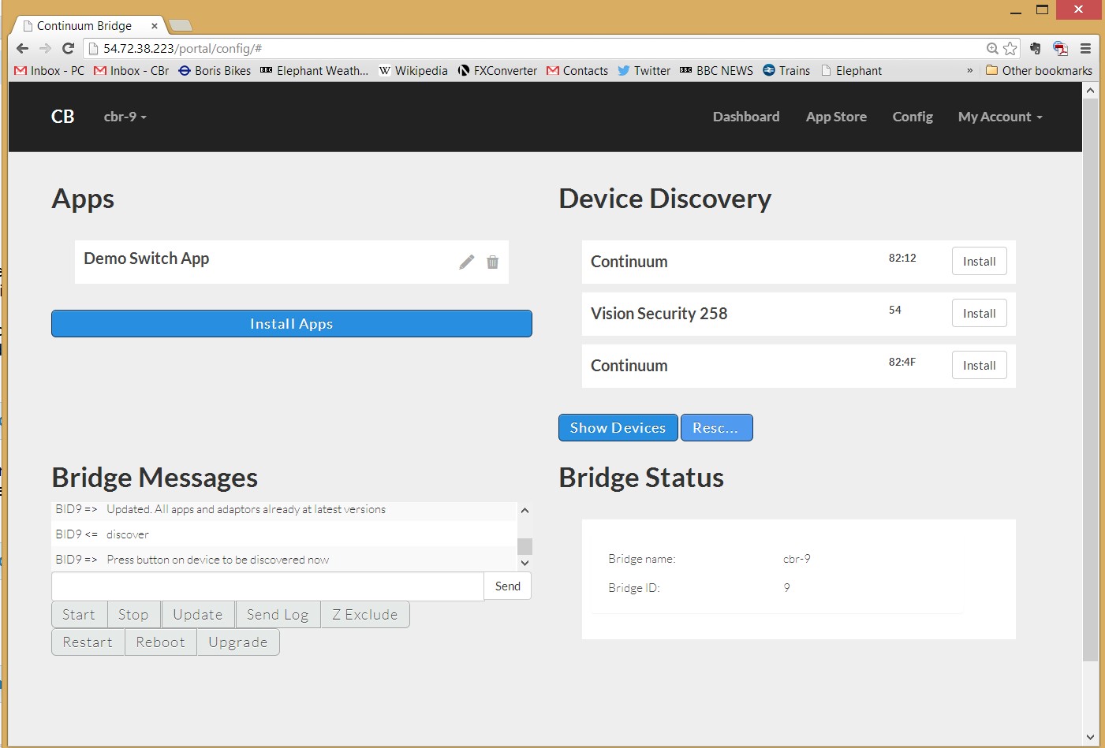Close the Continuum Bridge tab
The image size is (1105, 748).
[155, 26]
